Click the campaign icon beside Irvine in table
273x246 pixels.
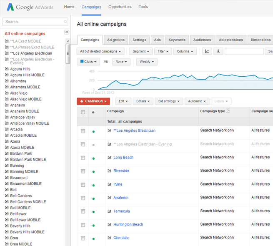point(109,184)
